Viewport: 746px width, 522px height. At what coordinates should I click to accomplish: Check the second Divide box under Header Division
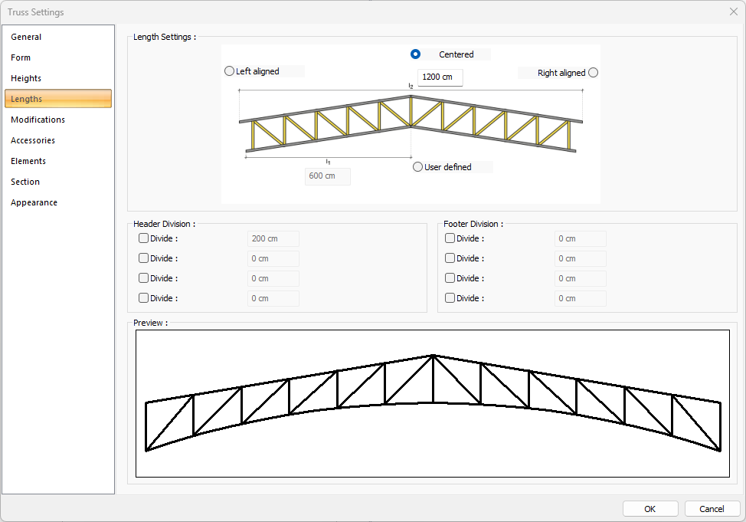pos(143,258)
